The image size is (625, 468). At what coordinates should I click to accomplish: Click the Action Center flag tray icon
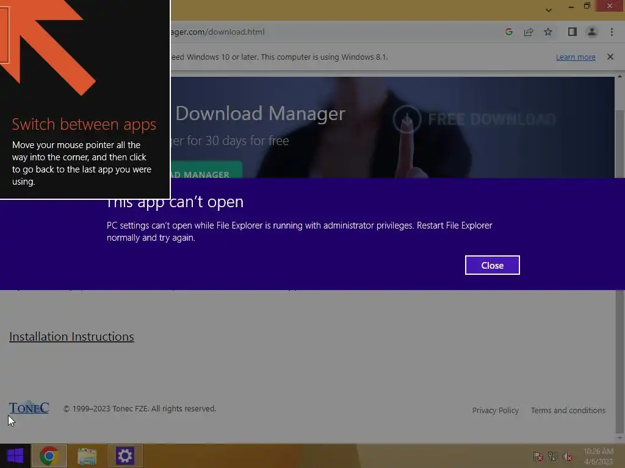(538, 456)
